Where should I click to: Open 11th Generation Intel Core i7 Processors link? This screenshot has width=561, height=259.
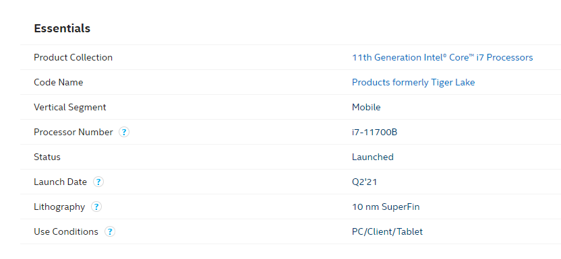(442, 57)
